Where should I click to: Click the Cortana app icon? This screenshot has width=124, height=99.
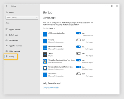click(45, 41)
